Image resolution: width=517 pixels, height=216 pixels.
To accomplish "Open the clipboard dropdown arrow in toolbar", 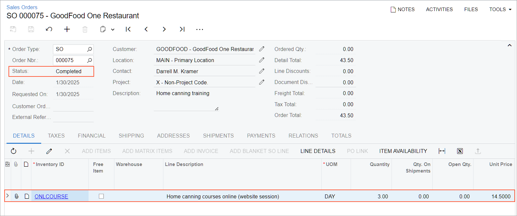I will pyautogui.click(x=113, y=29).
